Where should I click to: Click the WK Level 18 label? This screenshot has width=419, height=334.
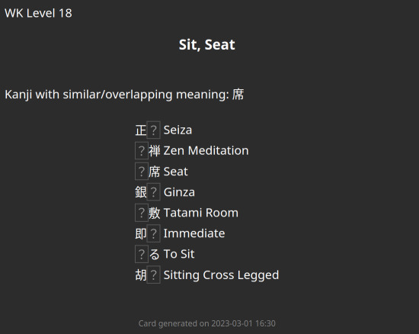pos(38,13)
